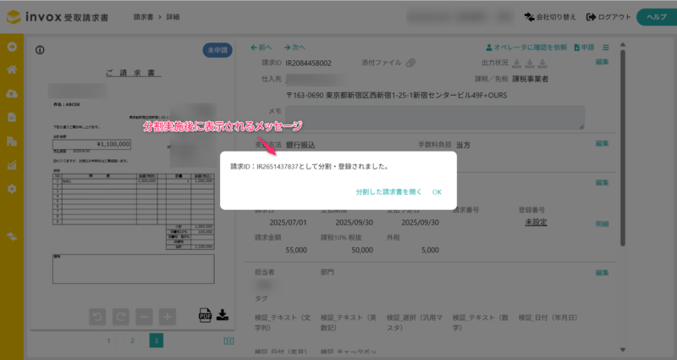
Task: Click 申請 submit link
Action: pyautogui.click(x=584, y=47)
